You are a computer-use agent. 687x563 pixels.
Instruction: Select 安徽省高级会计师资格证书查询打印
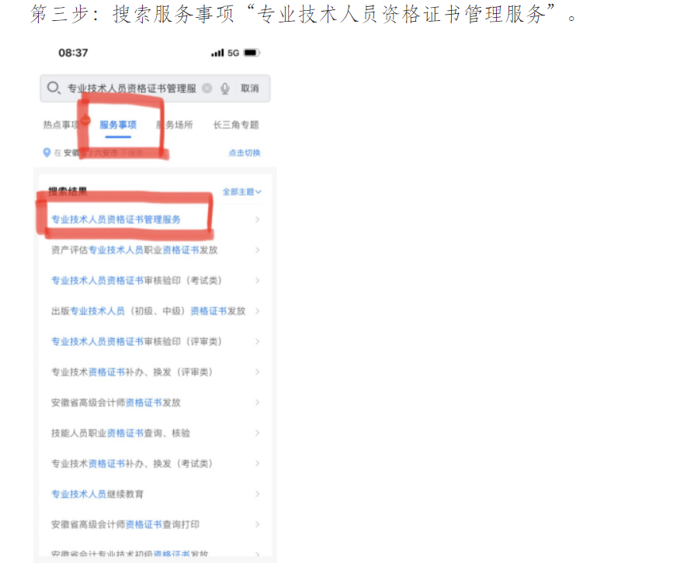click(x=125, y=524)
